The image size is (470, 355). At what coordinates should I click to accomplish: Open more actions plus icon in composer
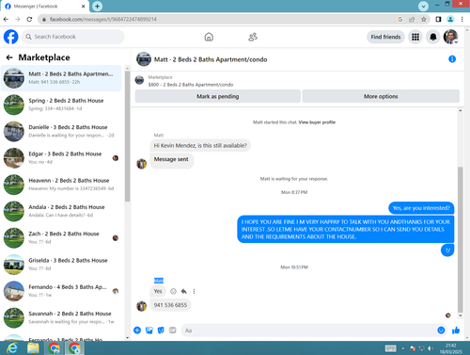[x=137, y=331]
